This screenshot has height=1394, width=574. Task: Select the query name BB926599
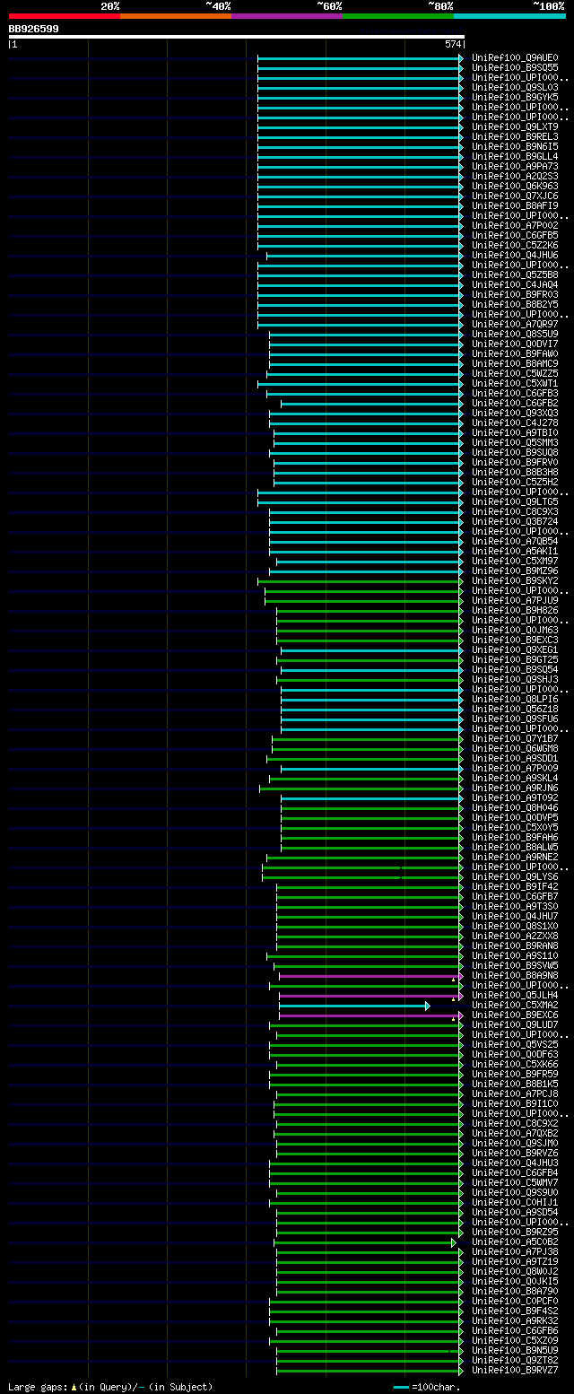[34, 29]
